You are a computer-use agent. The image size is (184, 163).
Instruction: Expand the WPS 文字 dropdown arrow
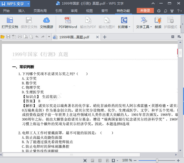28,4
